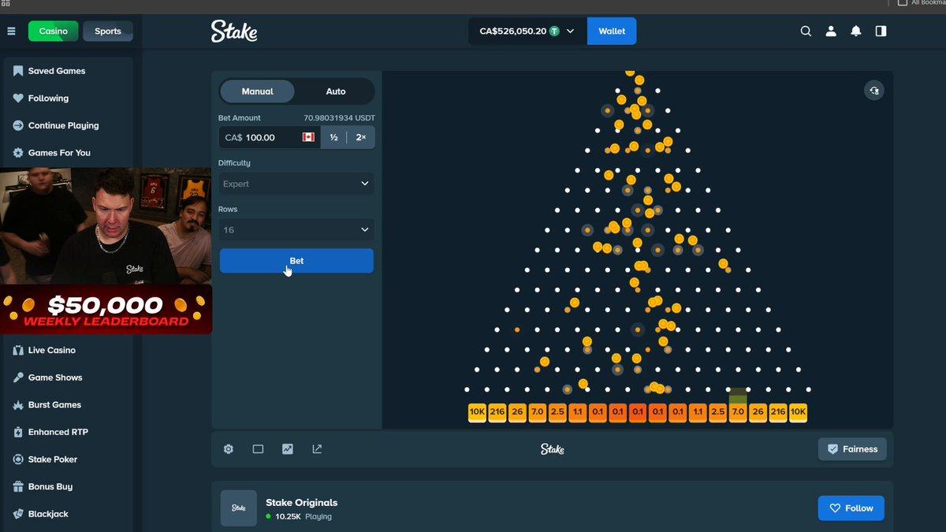Open game settings gear icon

[x=229, y=449]
